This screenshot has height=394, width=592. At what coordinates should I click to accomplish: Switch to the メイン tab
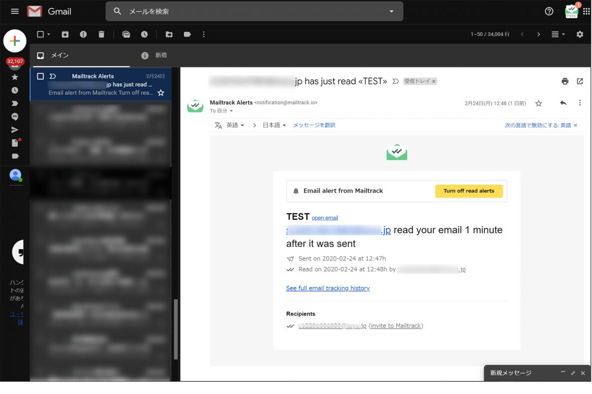81,56
